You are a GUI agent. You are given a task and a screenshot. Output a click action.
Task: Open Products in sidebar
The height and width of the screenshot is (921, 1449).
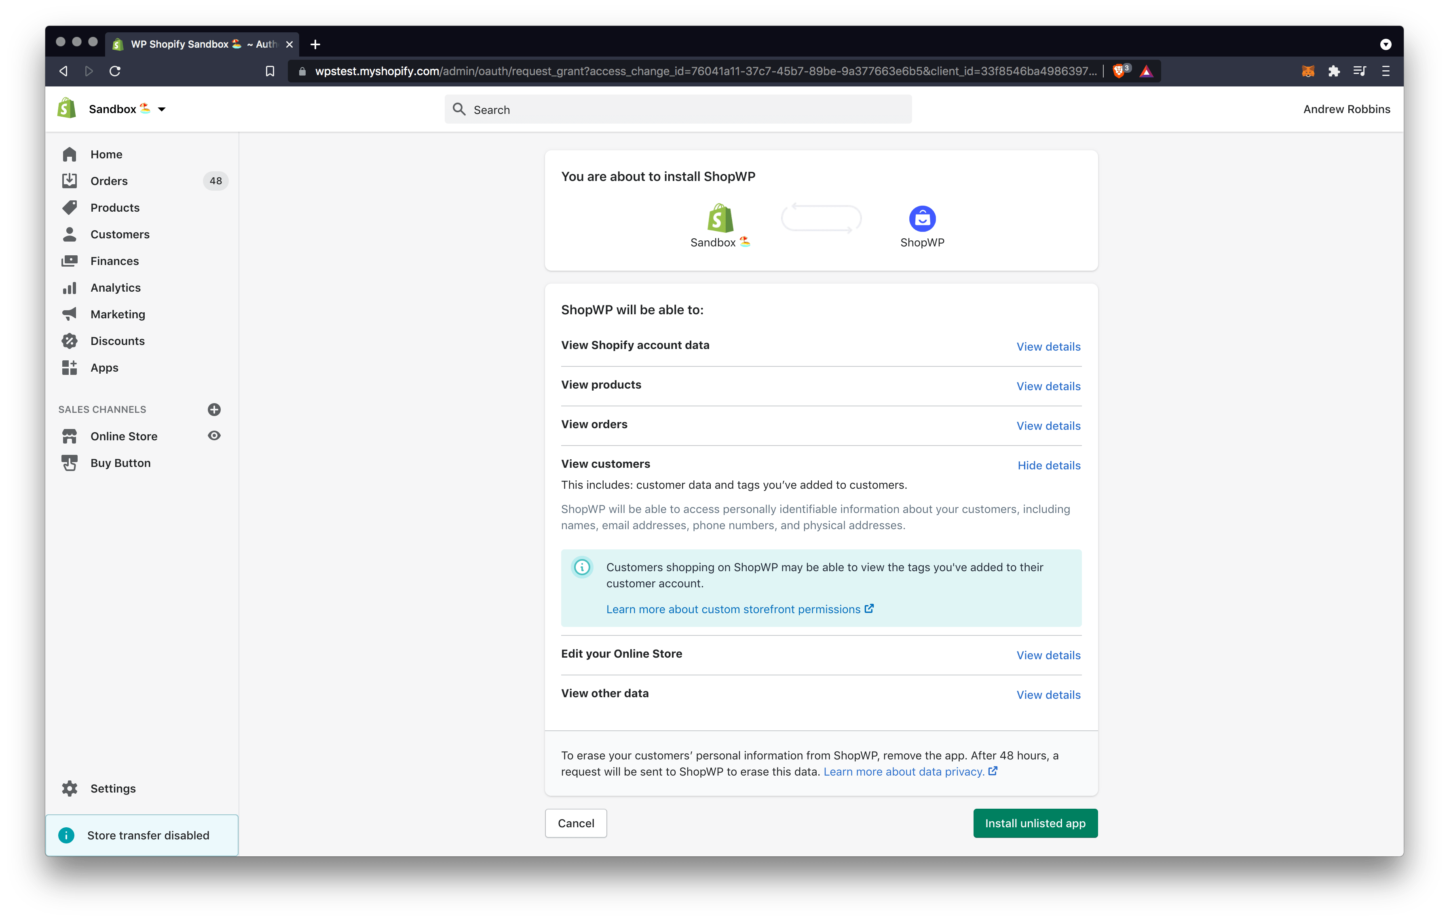[115, 207]
